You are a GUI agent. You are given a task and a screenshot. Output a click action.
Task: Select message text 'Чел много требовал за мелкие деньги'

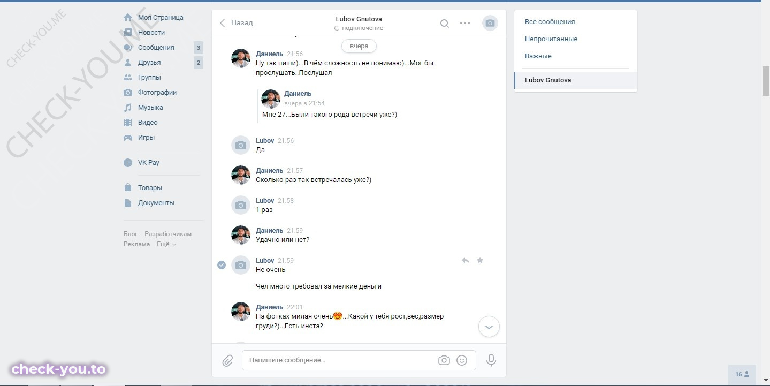coord(319,286)
